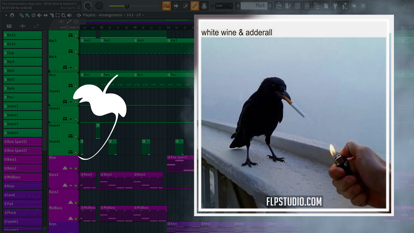
Task: Select the Kick1 pattern in picker
Action: click(x=23, y=35)
